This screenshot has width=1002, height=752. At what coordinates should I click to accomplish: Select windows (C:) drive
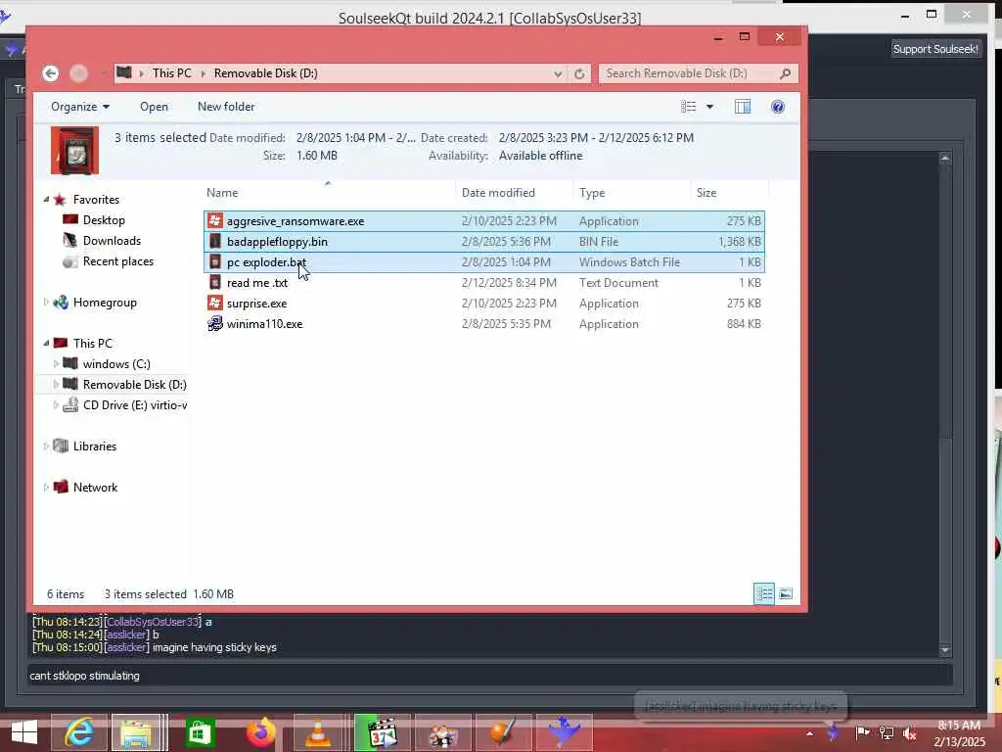click(x=106, y=364)
